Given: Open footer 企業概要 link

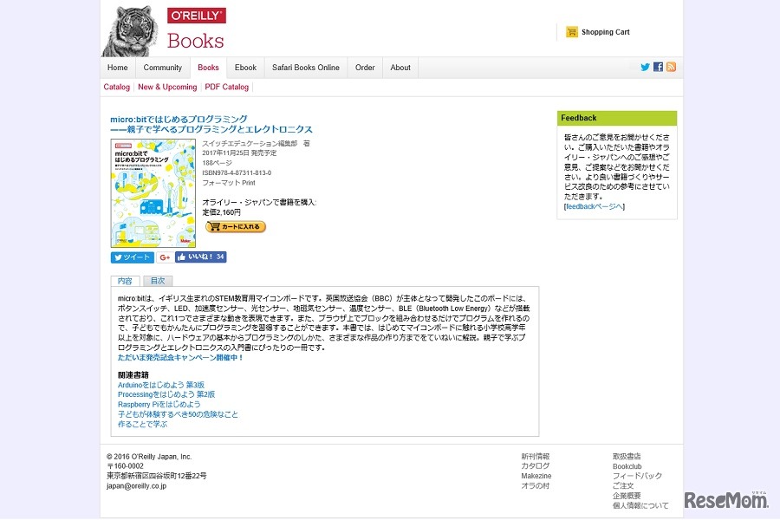Looking at the screenshot, I should (627, 496).
